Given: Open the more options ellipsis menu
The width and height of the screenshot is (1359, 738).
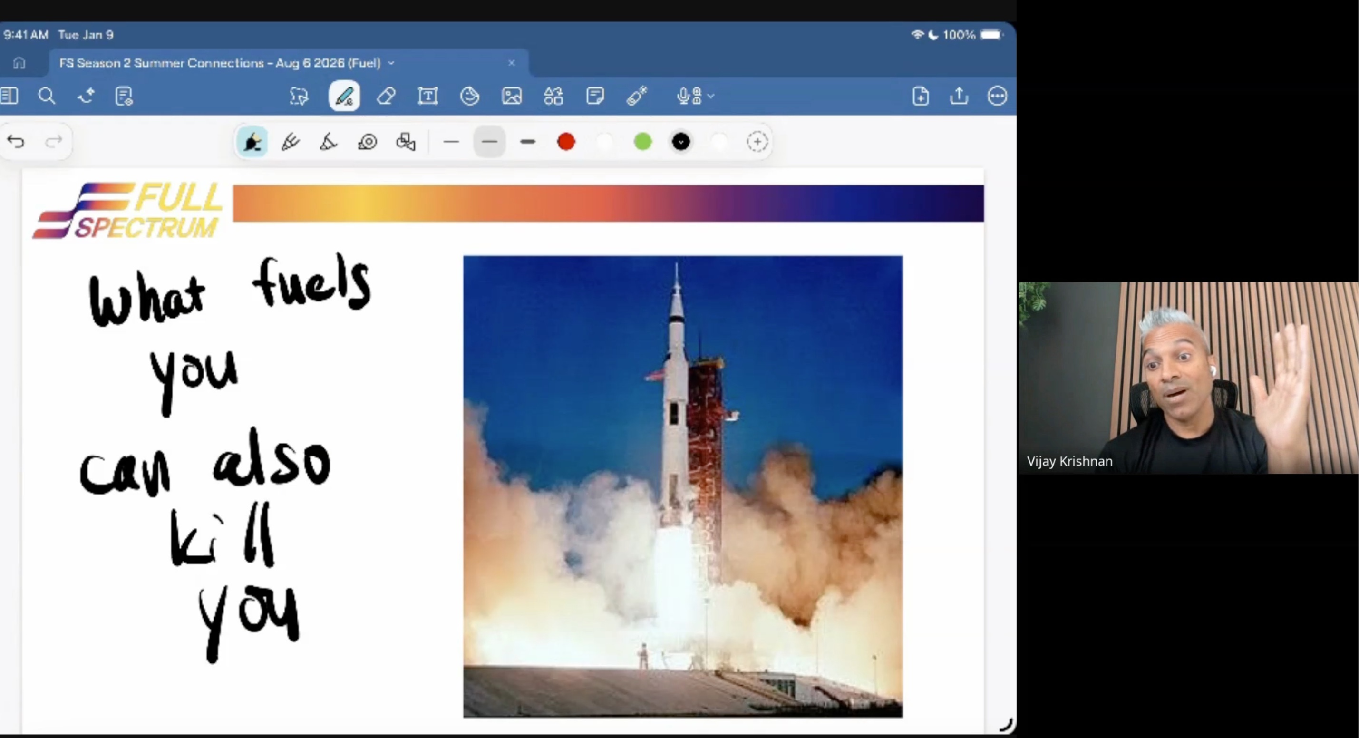Looking at the screenshot, I should tap(997, 96).
